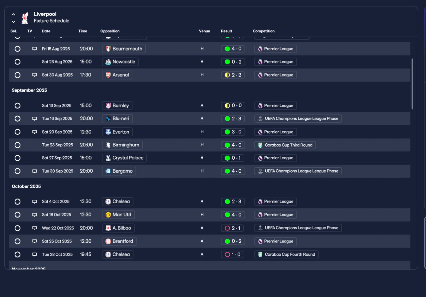This screenshot has width=426, height=297.
Task: Open Carabao Cup Fourth Round competition
Action: coord(286,254)
